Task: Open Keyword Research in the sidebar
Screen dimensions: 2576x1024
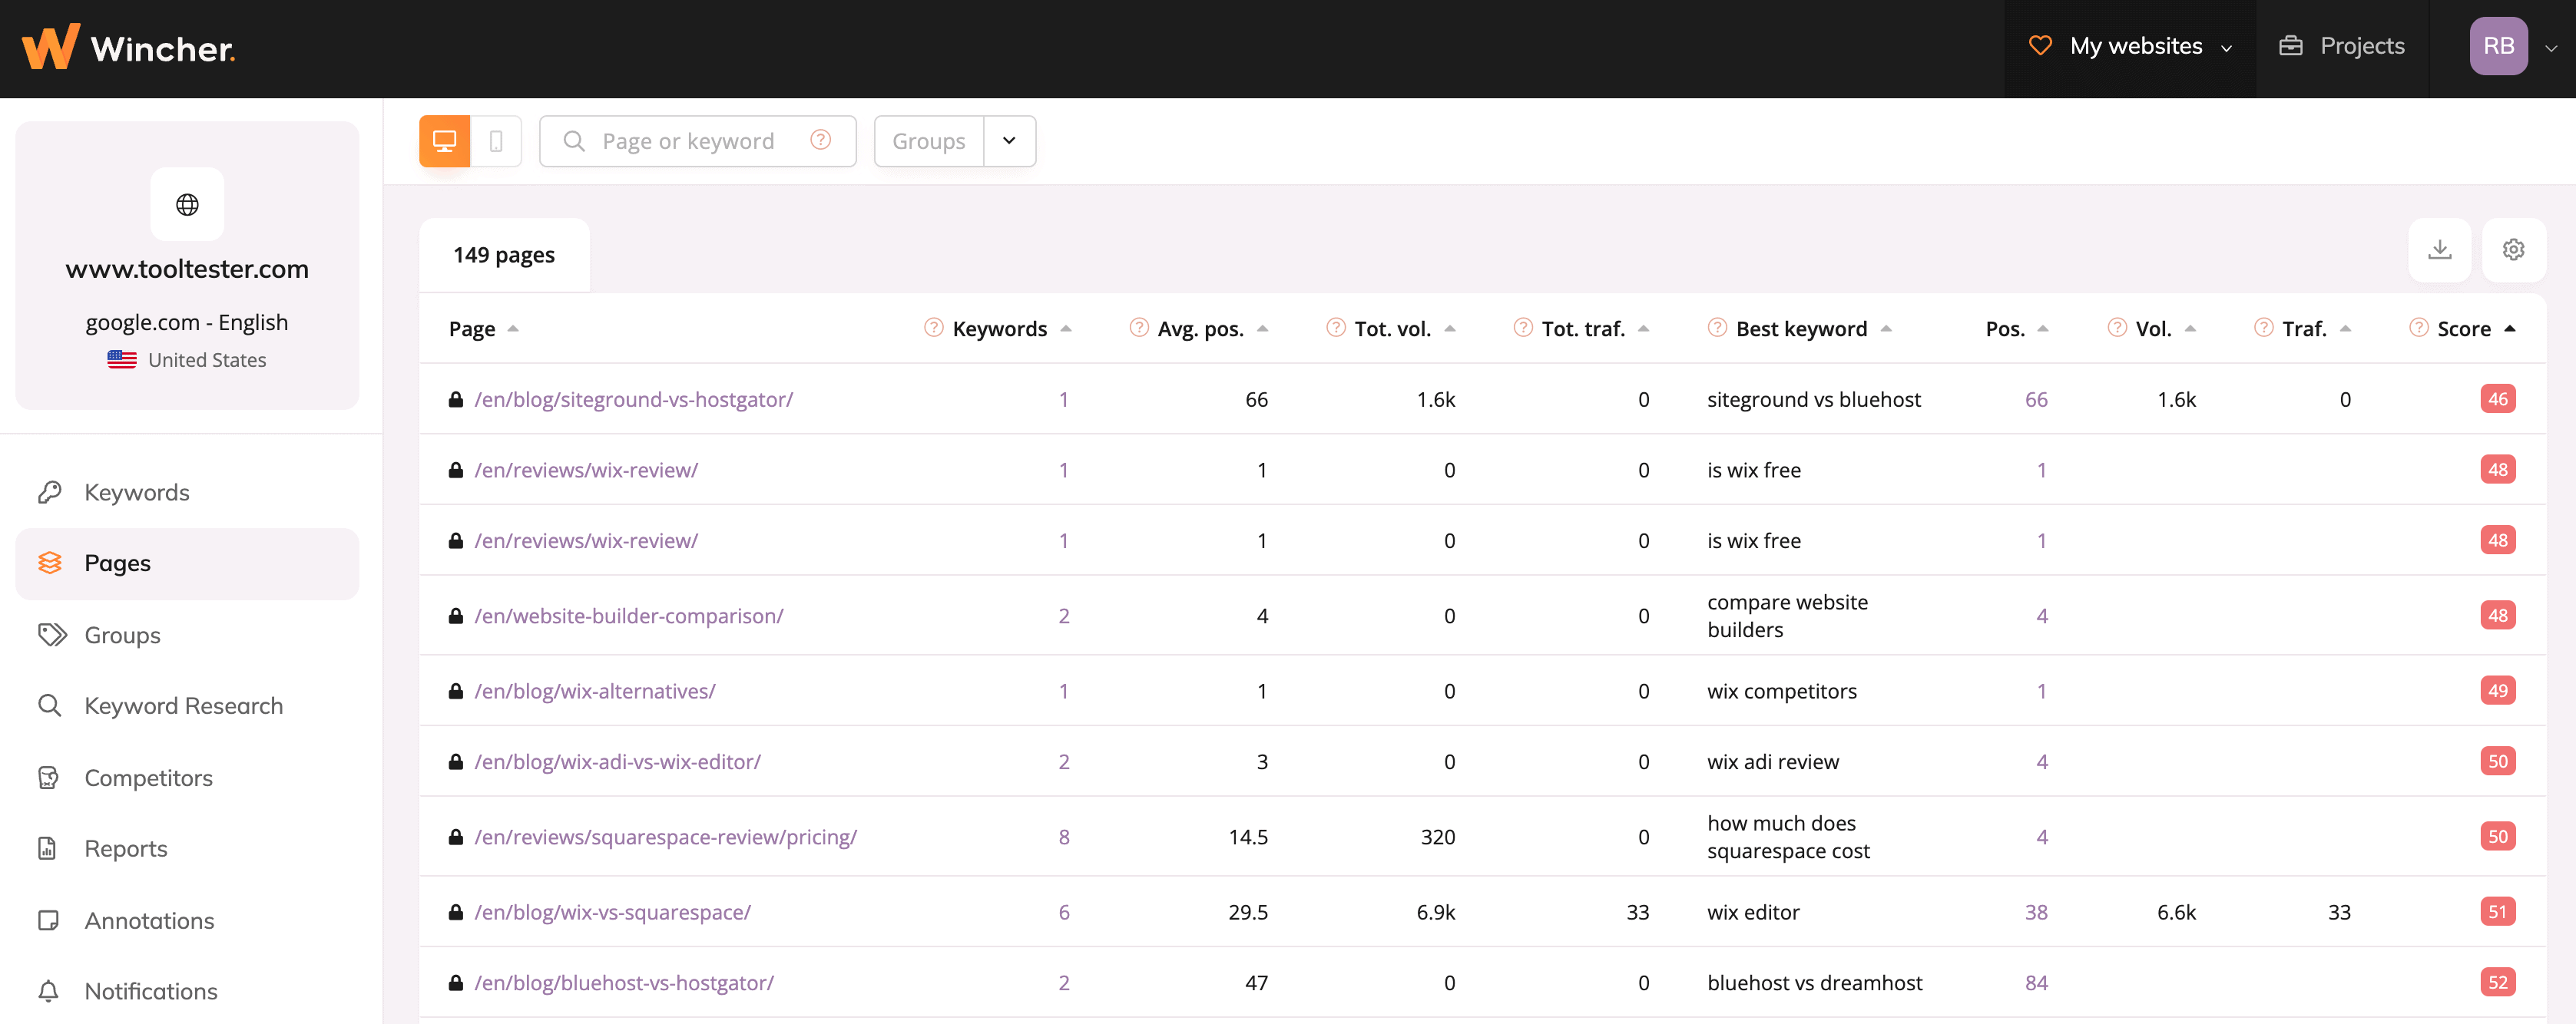Action: pyautogui.click(x=187, y=706)
